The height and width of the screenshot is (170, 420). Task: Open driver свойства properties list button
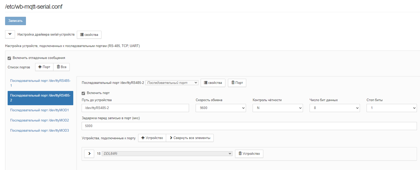(x=89, y=35)
